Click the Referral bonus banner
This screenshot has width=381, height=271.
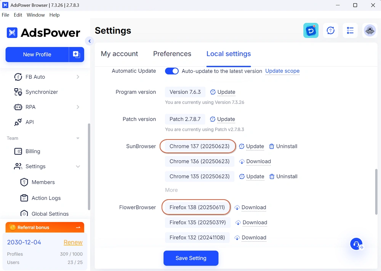click(x=45, y=227)
